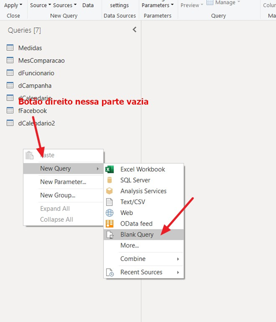This screenshot has height=322, width=276.
Task: Select SQL Server from submenu
Action: pyautogui.click(x=144, y=180)
